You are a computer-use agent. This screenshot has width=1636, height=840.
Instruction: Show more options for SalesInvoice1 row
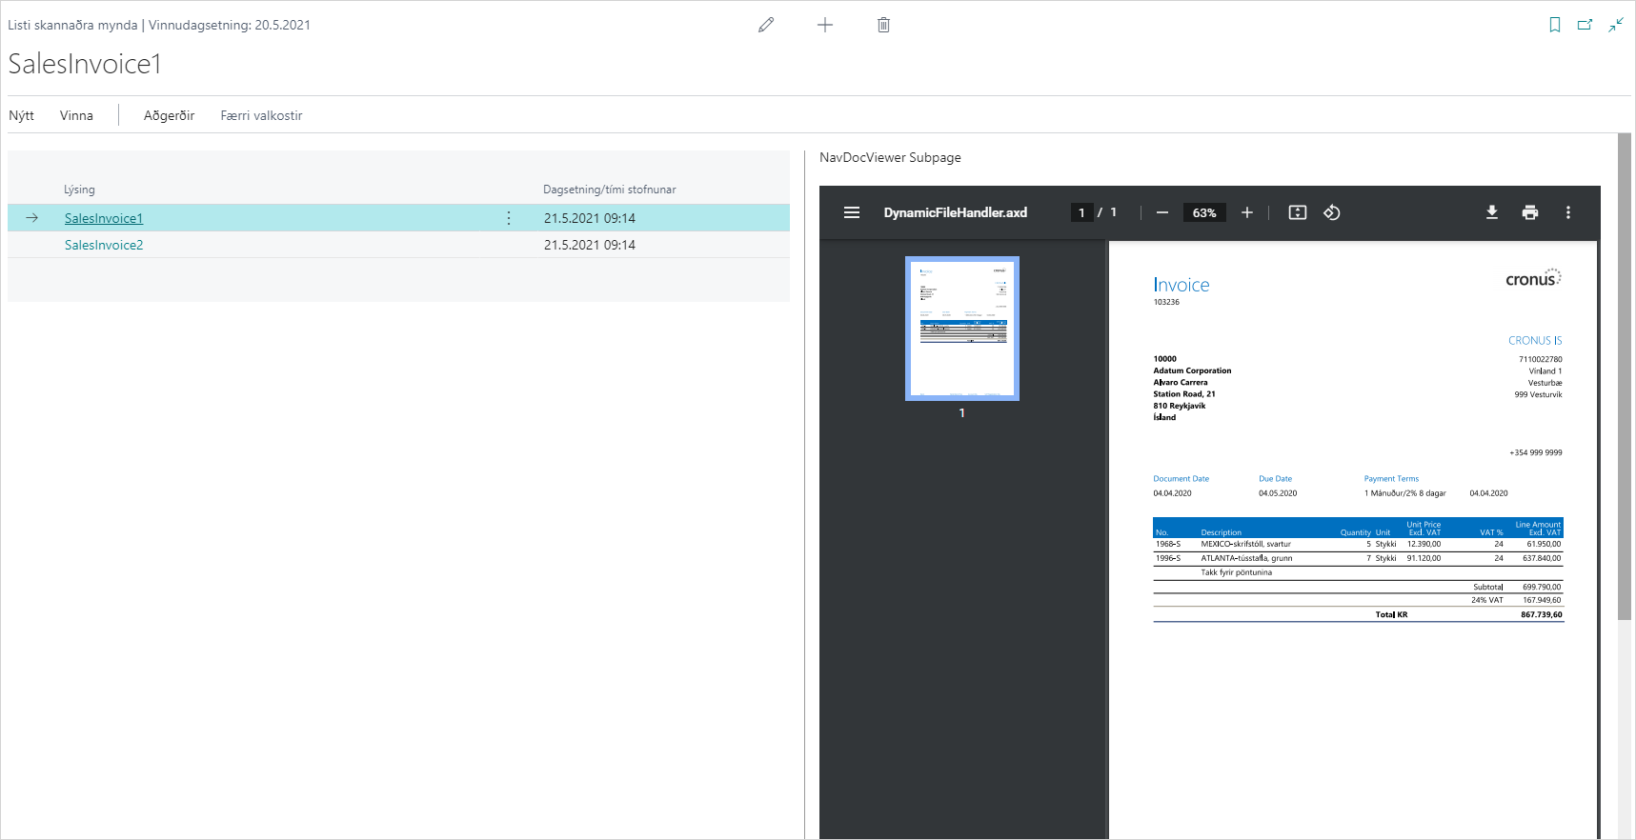pyautogui.click(x=509, y=218)
